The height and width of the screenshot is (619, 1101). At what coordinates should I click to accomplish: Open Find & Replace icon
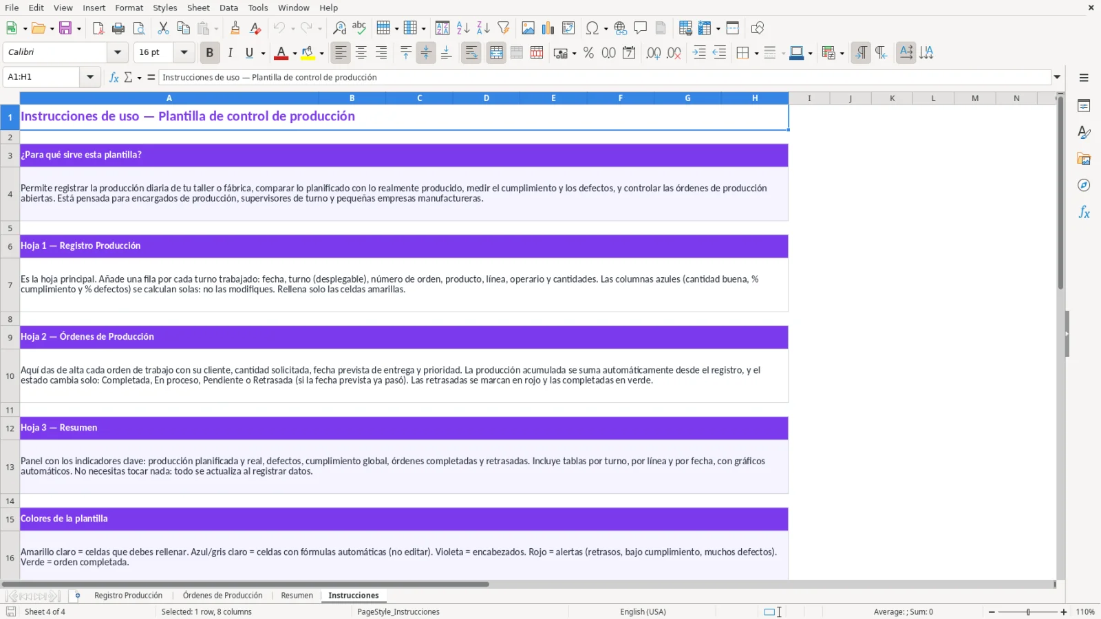click(x=339, y=28)
